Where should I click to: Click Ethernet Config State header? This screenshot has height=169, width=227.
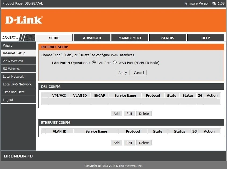click(x=158, y=131)
